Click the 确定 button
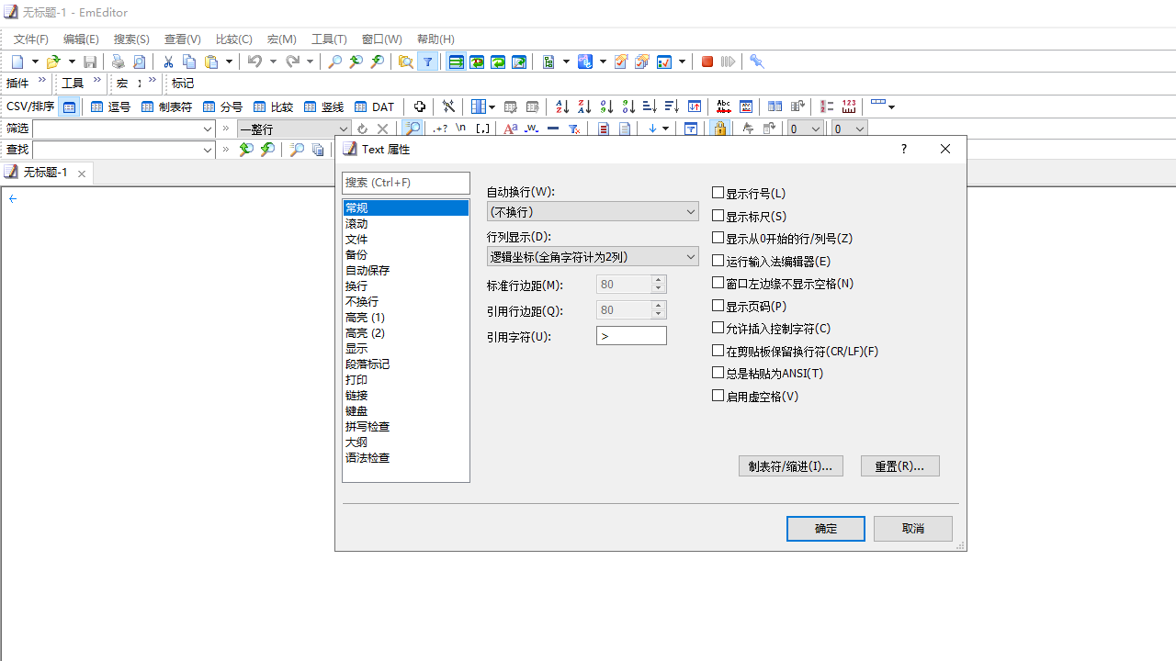This screenshot has height=661, width=1176. point(824,528)
